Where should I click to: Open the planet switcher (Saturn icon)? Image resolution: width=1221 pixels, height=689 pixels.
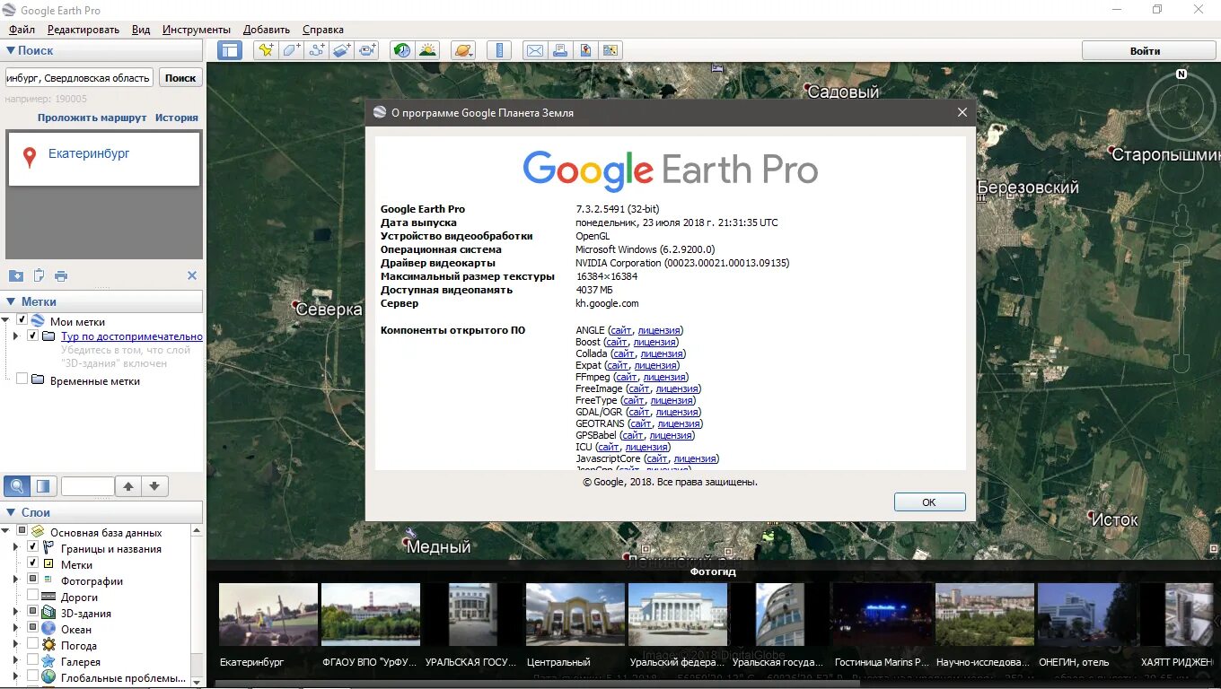tap(462, 50)
